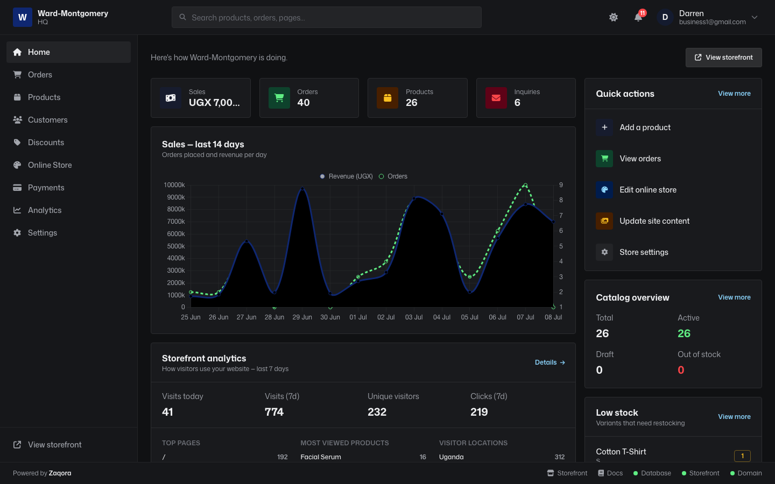Image resolution: width=775 pixels, height=484 pixels.
Task: Click the Darren avatar D circle
Action: point(665,17)
